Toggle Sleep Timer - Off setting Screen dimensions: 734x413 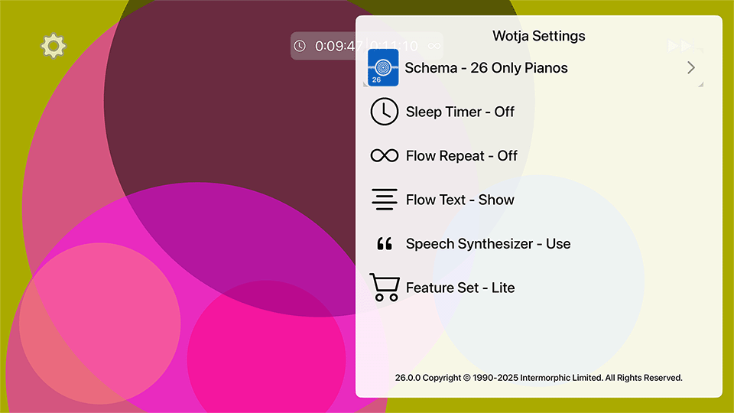coord(460,112)
